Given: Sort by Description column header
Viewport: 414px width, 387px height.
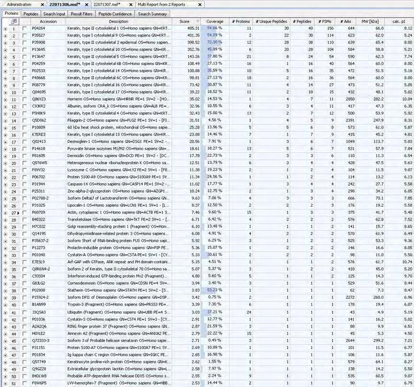Looking at the screenshot, I should tap(118, 22).
